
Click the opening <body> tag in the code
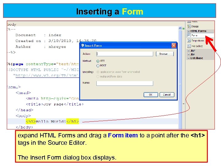(23, 116)
